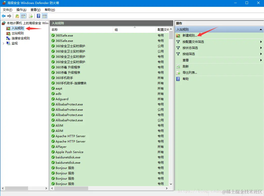This screenshot has height=196, width=264.
Task: Click 导出列表... action
Action: pos(190,73)
